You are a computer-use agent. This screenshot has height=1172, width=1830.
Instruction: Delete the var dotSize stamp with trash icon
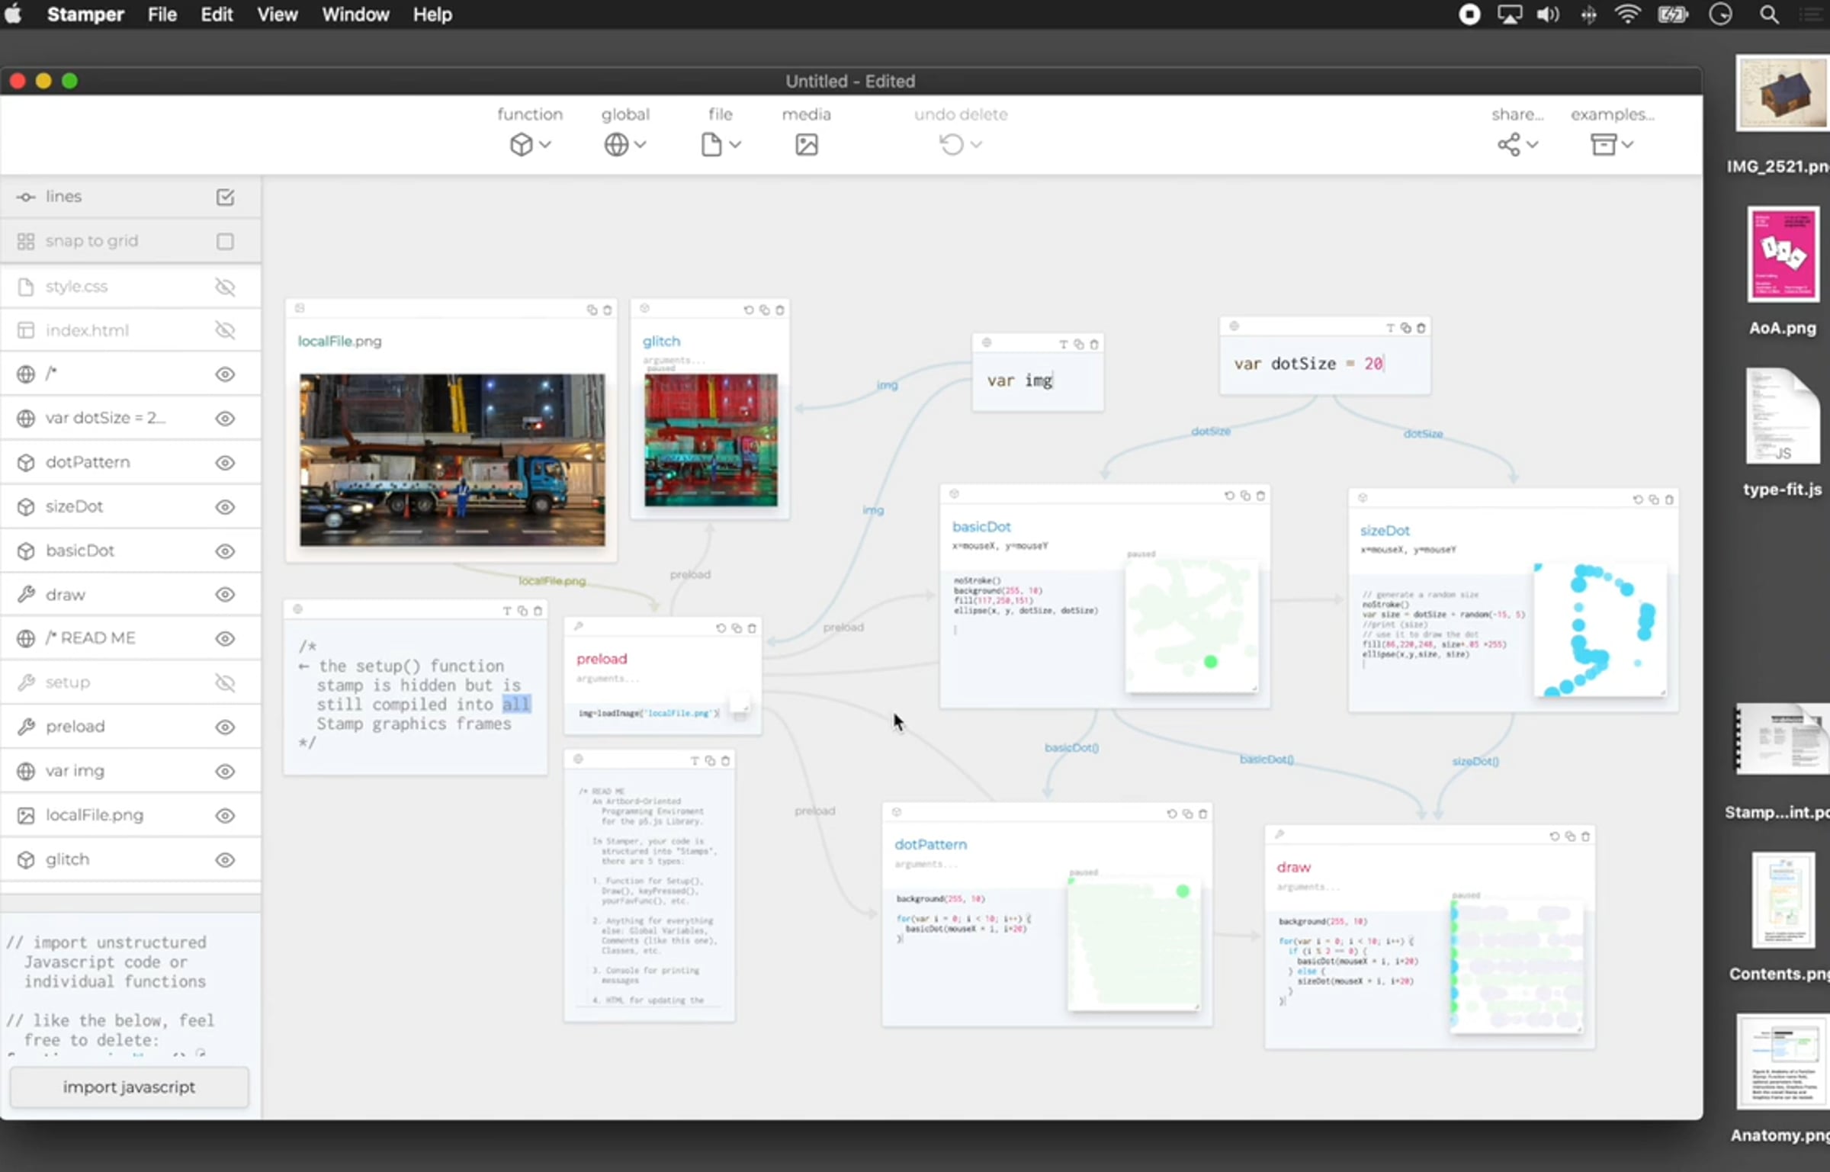click(1421, 328)
